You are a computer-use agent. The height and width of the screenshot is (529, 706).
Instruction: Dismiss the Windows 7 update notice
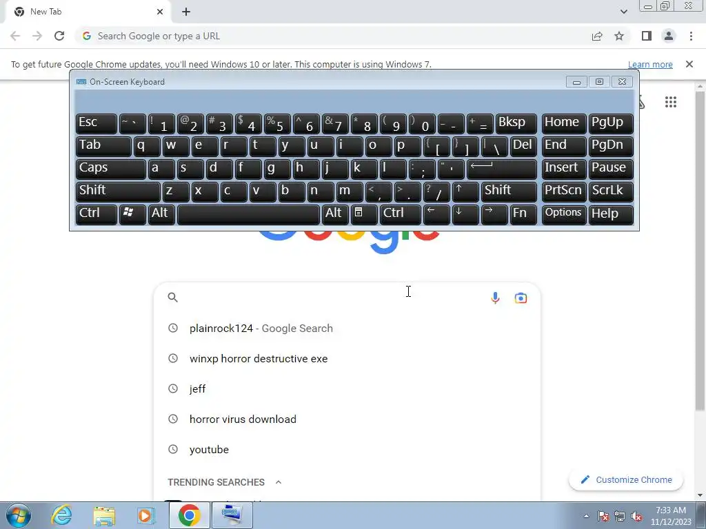tap(689, 64)
